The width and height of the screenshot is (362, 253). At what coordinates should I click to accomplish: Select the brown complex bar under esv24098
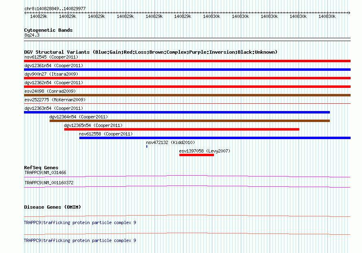pos(187,95)
